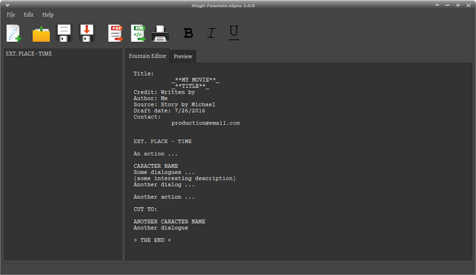This screenshot has height=275, width=476.
Task: Export the script to PDF
Action: tap(116, 33)
